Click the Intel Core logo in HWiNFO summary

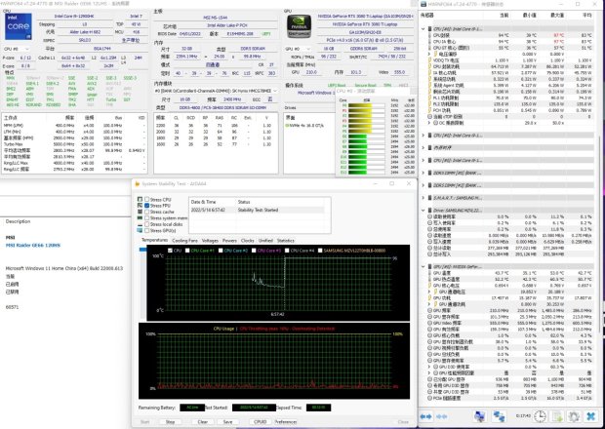click(19, 26)
